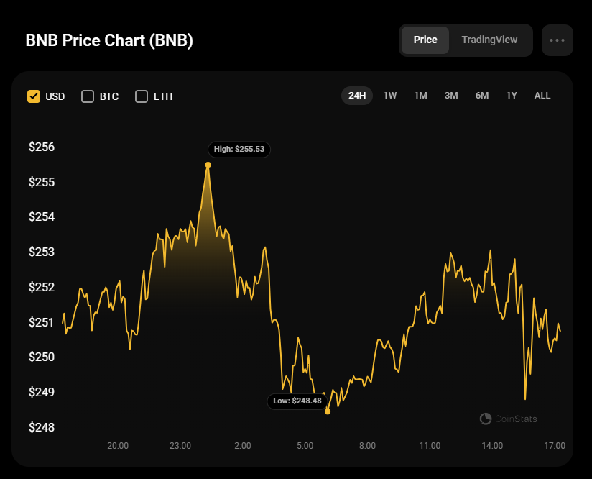
Task: Select the 6M time range
Action: pos(482,96)
